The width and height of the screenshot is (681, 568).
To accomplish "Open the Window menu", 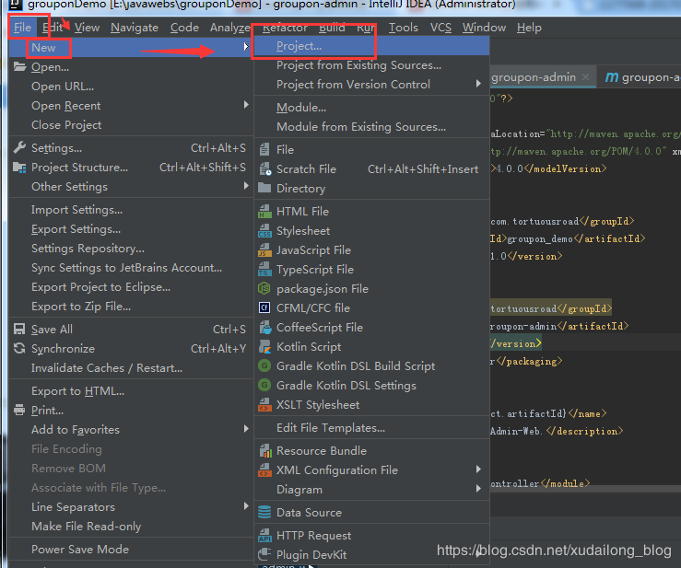I will (x=484, y=28).
